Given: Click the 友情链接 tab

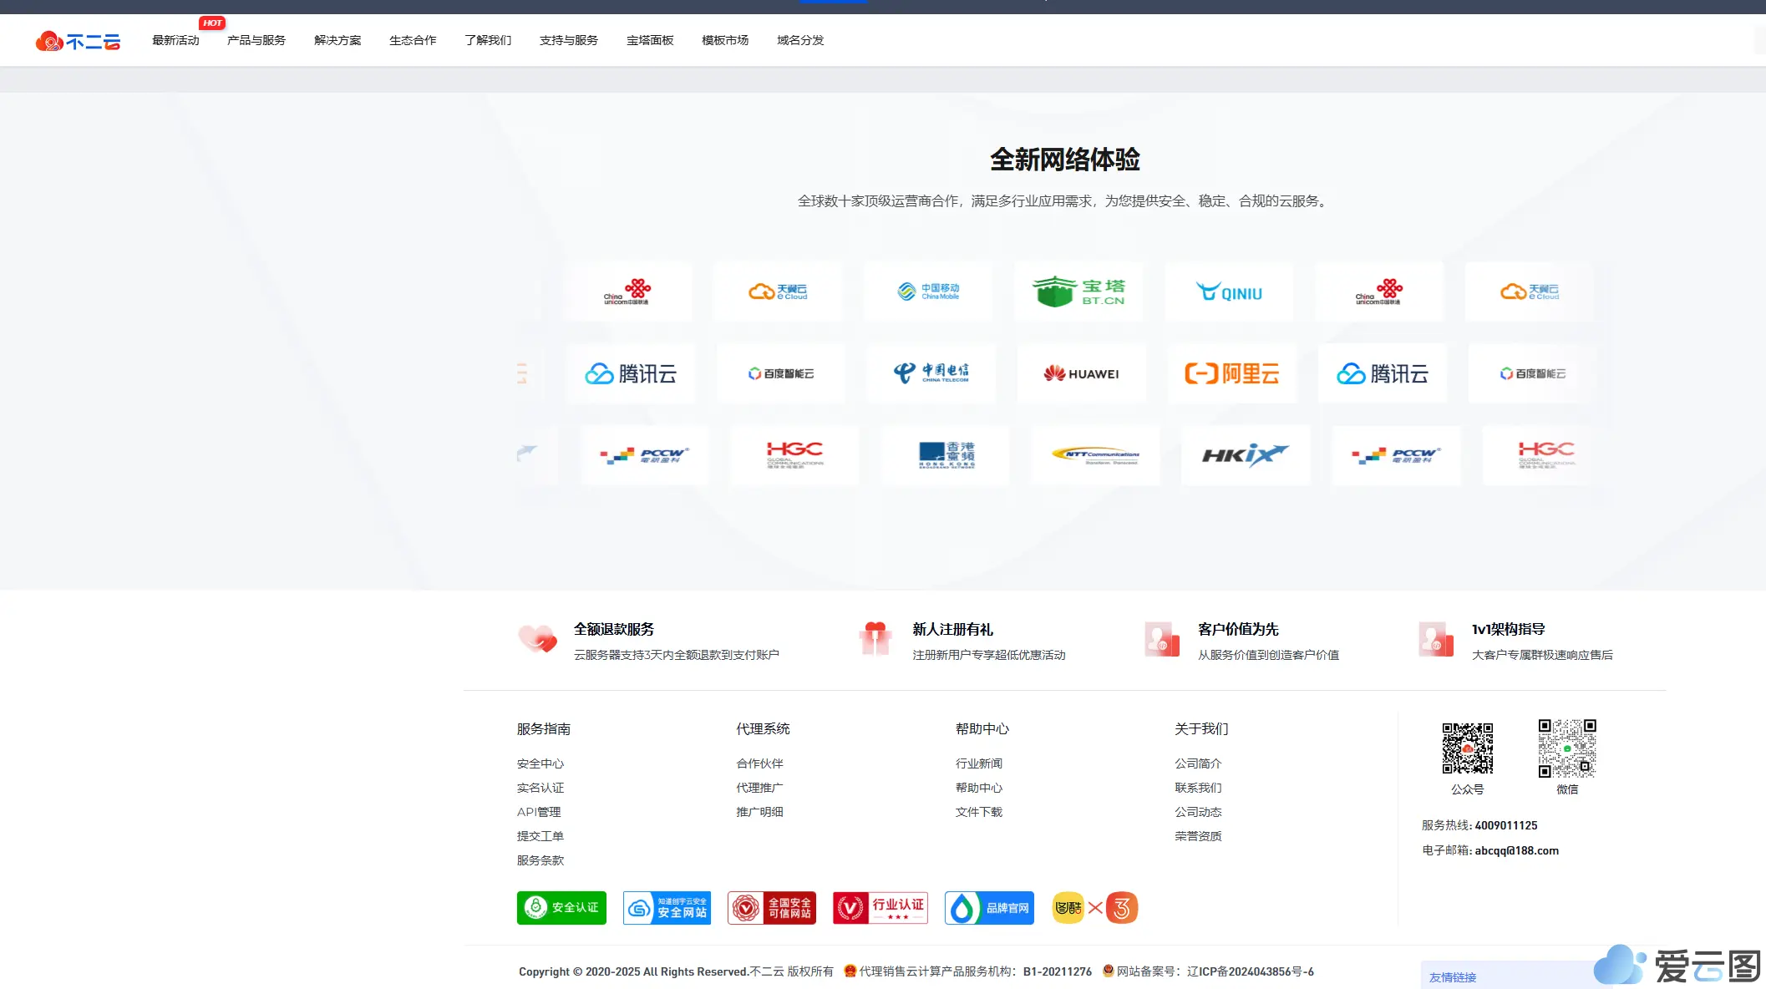Looking at the screenshot, I should tap(1453, 977).
